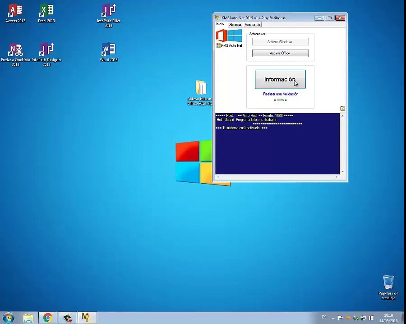The image size is (406, 324).
Task: Click the rightmost tray icon before the clock
Action: [371, 318]
